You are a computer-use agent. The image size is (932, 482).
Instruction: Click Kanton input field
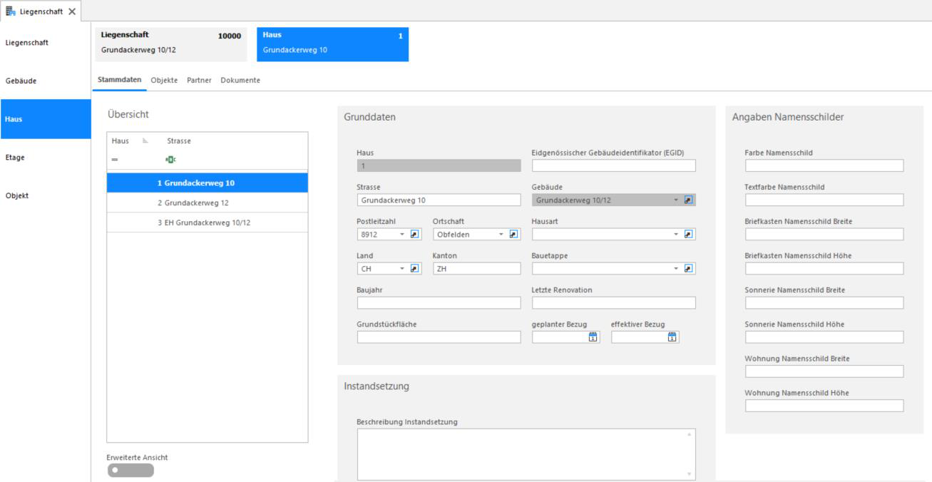point(477,268)
